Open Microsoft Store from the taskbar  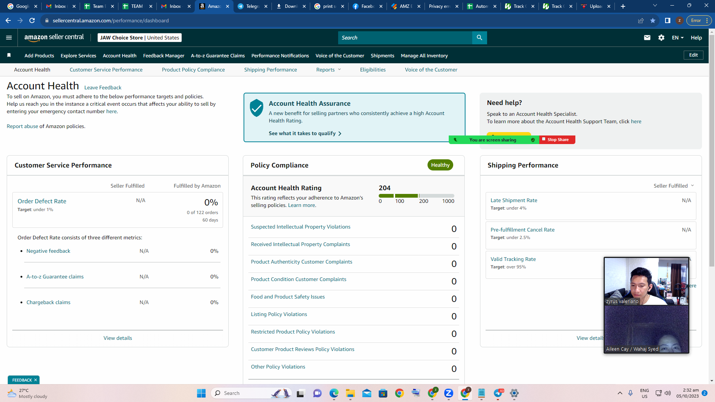click(383, 393)
